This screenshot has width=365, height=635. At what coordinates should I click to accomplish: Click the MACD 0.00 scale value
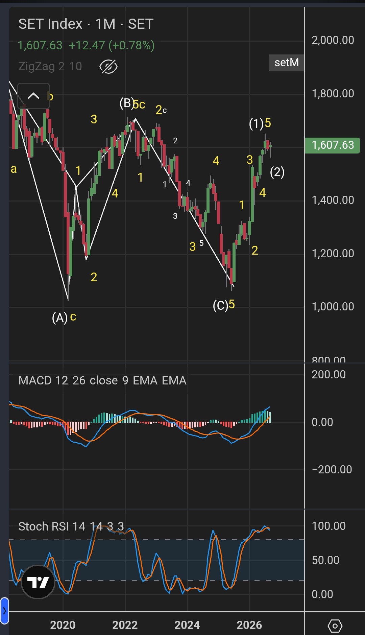coord(322,422)
